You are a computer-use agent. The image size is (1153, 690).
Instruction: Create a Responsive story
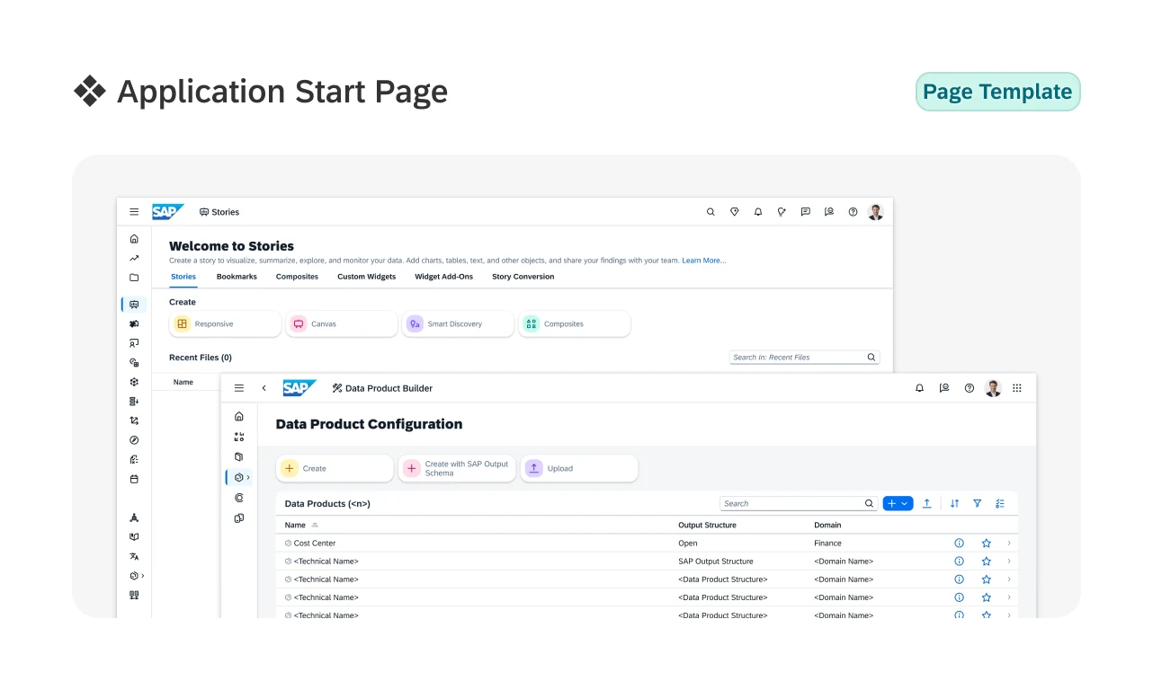tap(226, 324)
